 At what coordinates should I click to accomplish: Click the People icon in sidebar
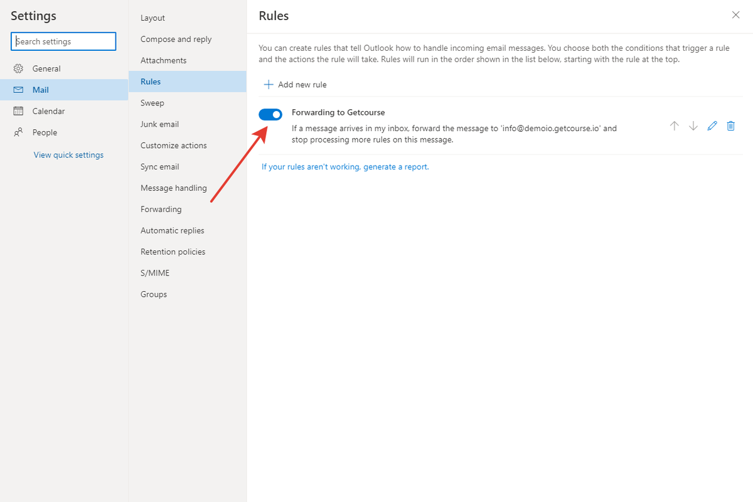[19, 132]
